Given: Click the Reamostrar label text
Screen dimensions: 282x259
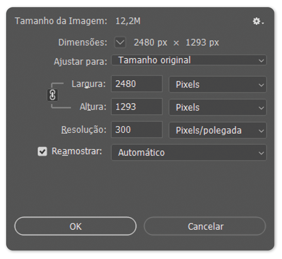Looking at the screenshot, I should coord(77,151).
